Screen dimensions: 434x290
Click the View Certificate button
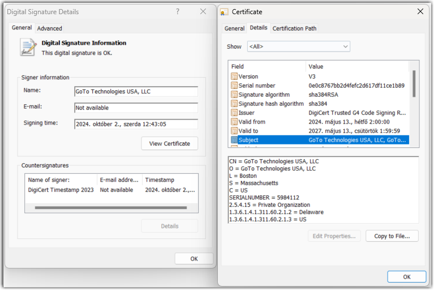point(169,143)
